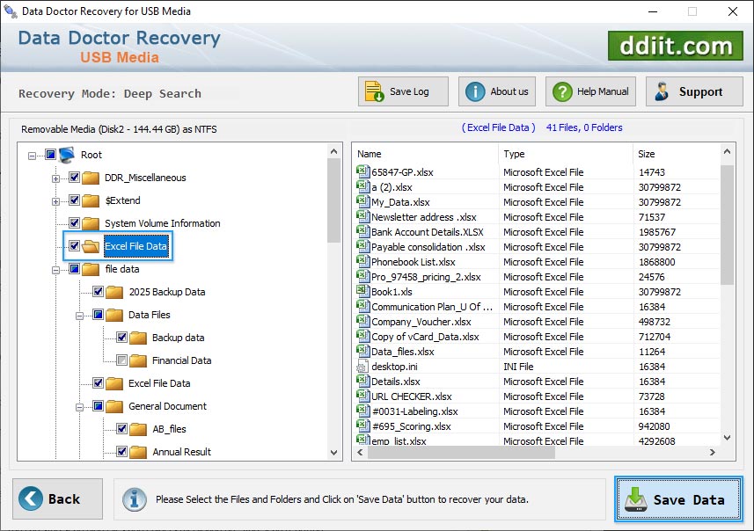Viewport: 754px width, 531px height.
Task: Expand the $Extend node
Action: (55, 201)
